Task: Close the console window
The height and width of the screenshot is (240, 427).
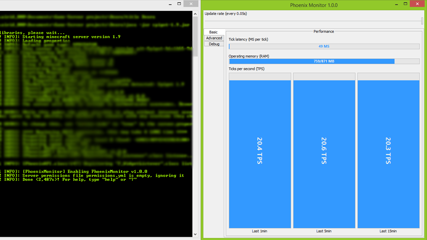Action: tap(191, 4)
